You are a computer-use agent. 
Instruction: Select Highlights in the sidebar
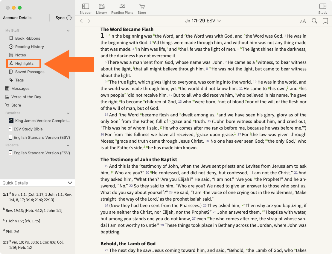click(x=24, y=63)
